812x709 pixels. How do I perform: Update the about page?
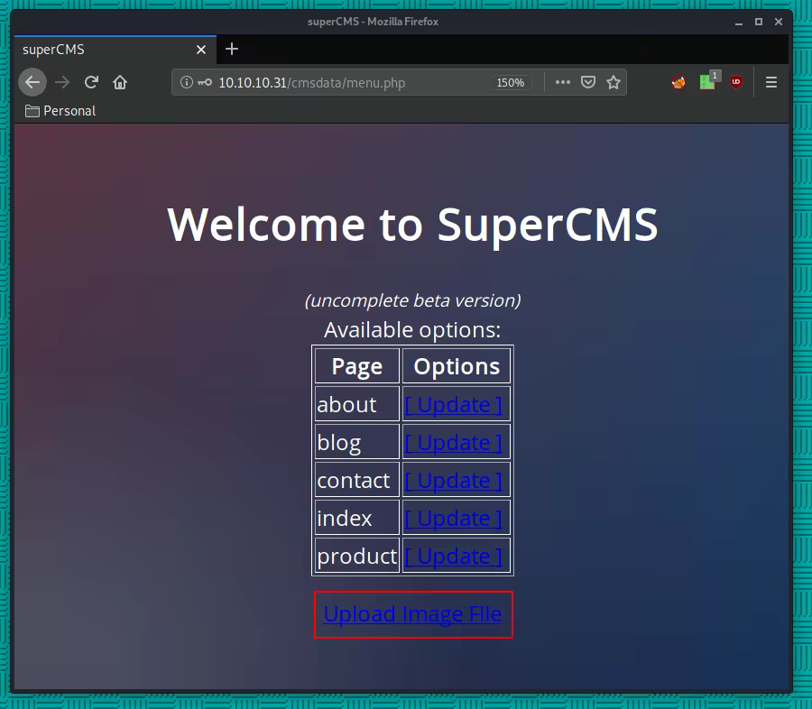click(x=454, y=404)
